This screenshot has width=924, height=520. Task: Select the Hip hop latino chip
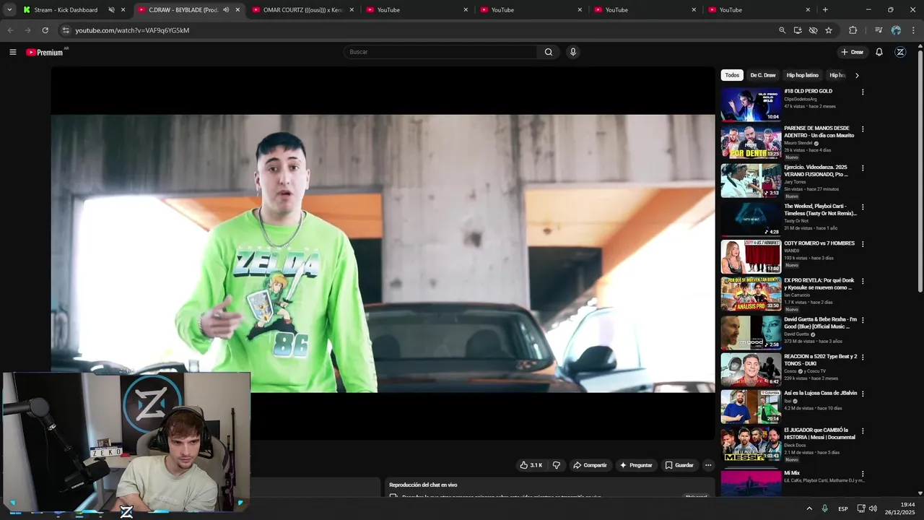[x=803, y=75]
